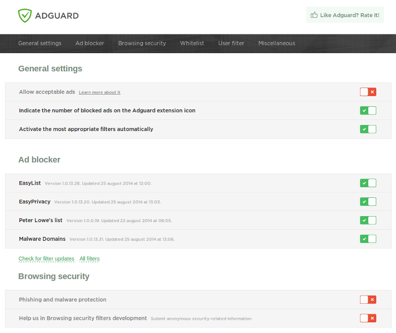Select the User filter tab
396x333 pixels.
[x=231, y=44]
